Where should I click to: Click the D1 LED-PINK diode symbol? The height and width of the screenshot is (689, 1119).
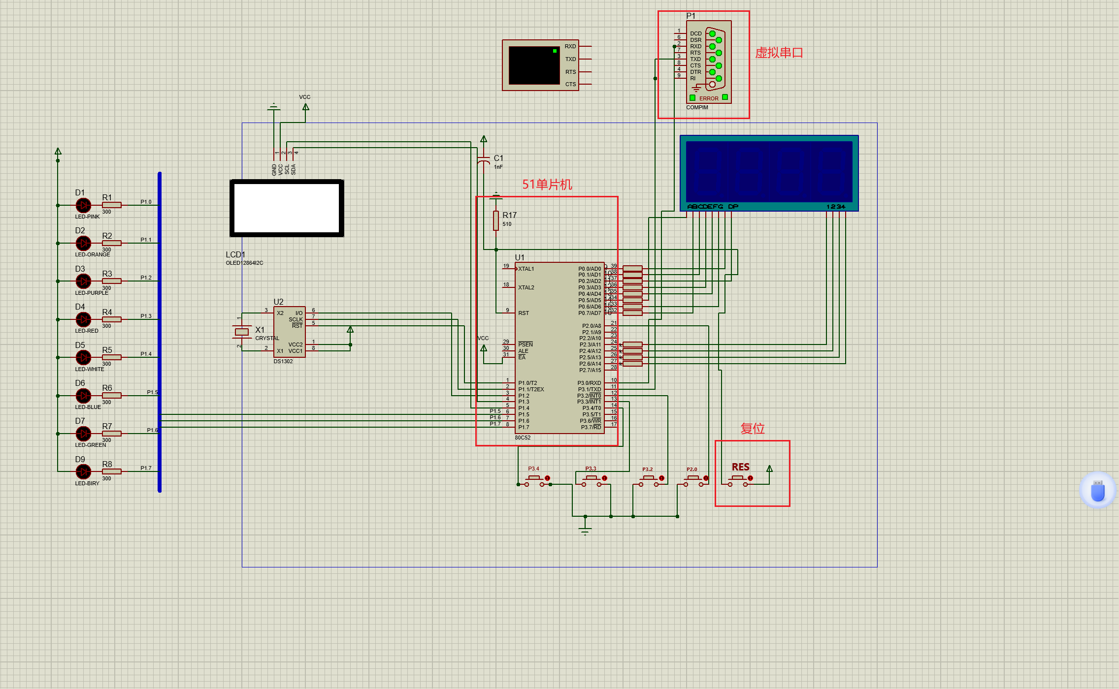(83, 205)
